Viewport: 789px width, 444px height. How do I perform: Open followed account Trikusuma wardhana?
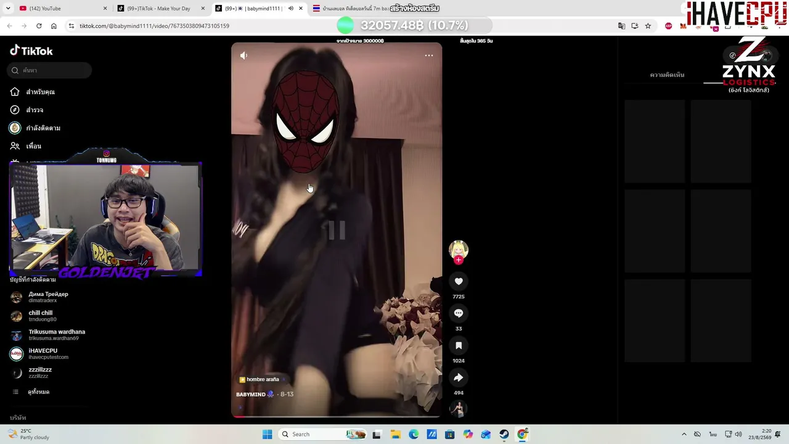[48, 335]
